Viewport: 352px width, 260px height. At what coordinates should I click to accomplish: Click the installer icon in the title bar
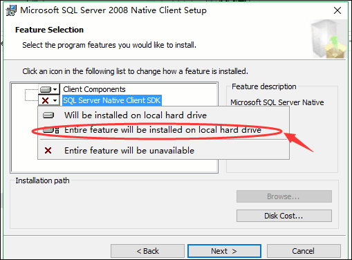point(11,10)
